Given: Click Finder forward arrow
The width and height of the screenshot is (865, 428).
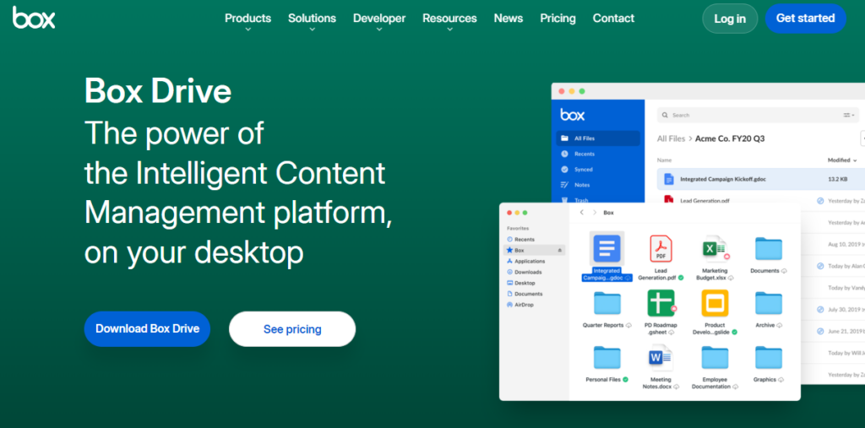Looking at the screenshot, I should 594,213.
